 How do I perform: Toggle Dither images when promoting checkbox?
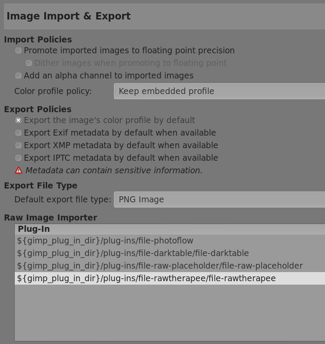[x=29, y=63]
